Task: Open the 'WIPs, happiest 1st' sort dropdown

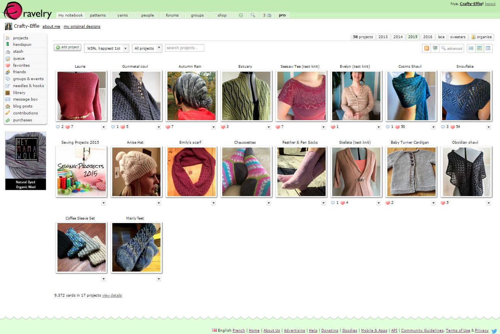Action: 106,48
